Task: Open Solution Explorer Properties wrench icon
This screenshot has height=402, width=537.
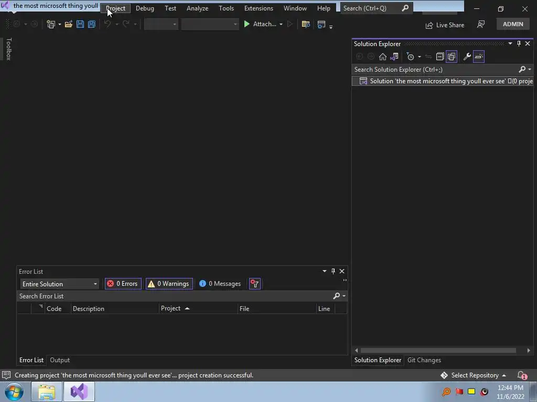Action: tap(467, 57)
